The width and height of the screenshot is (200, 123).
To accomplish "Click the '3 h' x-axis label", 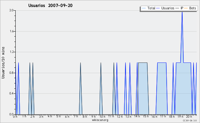I will (41, 116).
